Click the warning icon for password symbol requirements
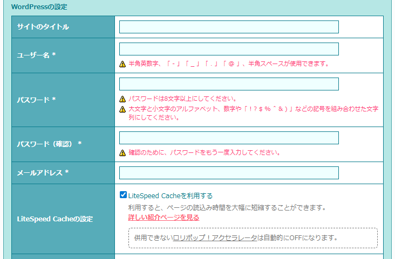The image size is (395, 259). (x=122, y=109)
